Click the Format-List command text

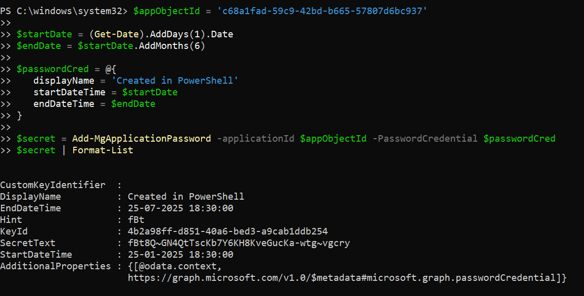103,150
